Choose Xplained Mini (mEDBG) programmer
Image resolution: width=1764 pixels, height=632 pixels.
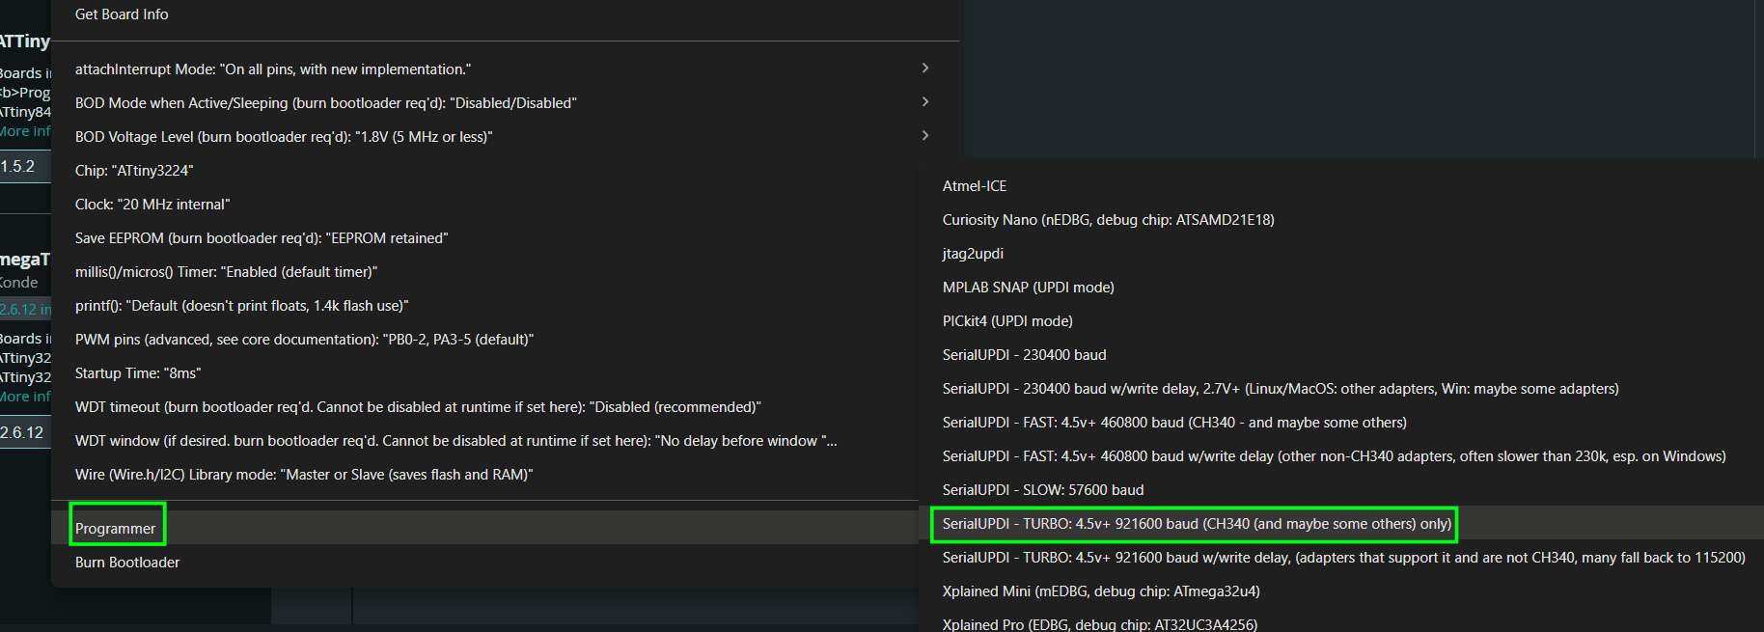click(x=1101, y=591)
